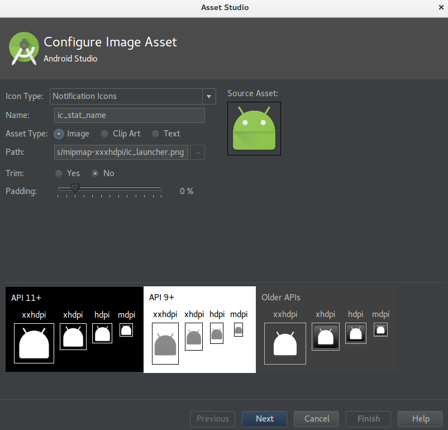Click the Older APIs section label

click(x=281, y=297)
